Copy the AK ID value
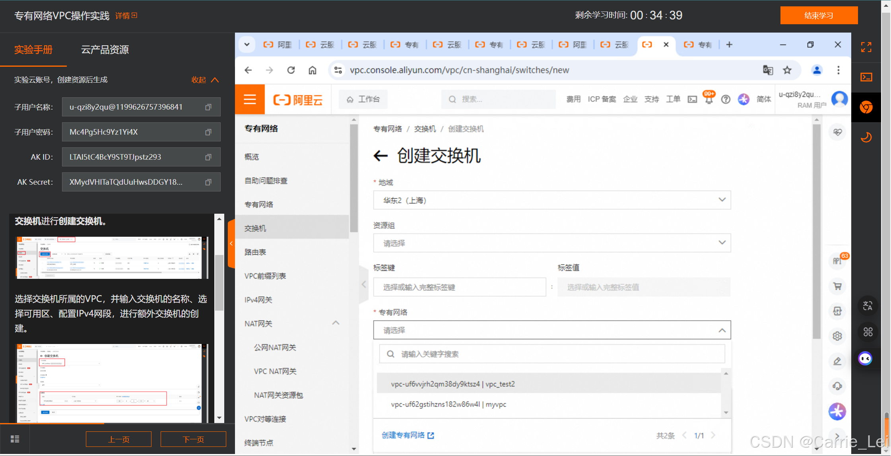The image size is (891, 456). (208, 157)
